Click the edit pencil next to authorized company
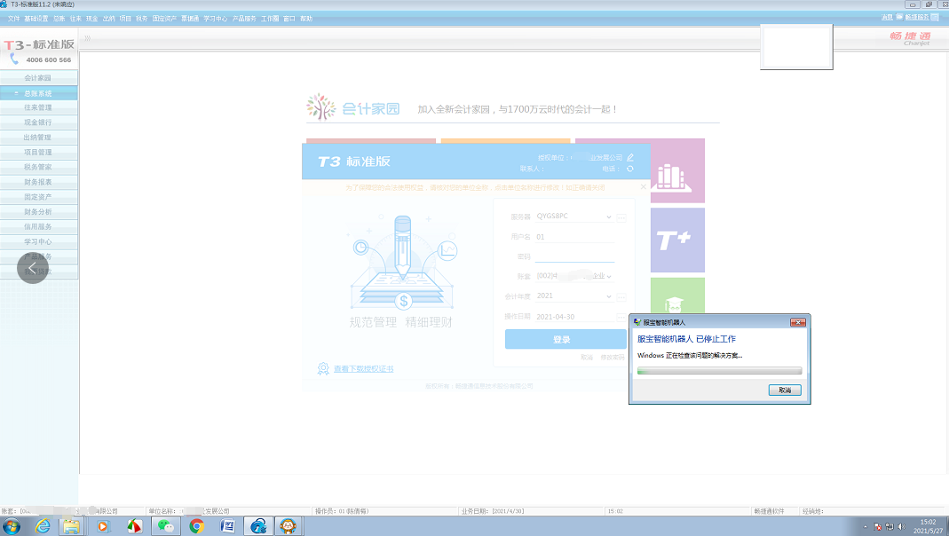The width and height of the screenshot is (949, 536). pos(630,157)
